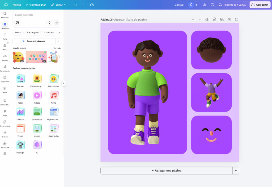272x187 pixels.
Task: Click the Compartir button
Action: (x=260, y=5)
